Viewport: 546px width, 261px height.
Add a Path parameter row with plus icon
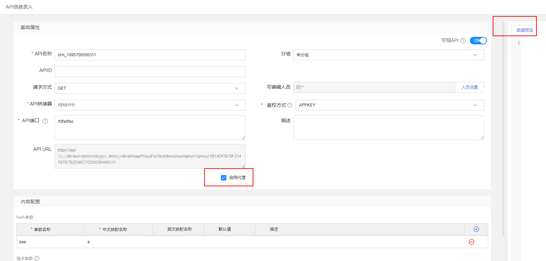point(476,229)
